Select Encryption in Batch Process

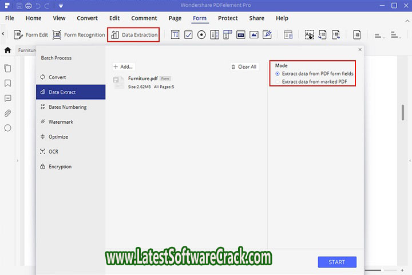pyautogui.click(x=71, y=167)
